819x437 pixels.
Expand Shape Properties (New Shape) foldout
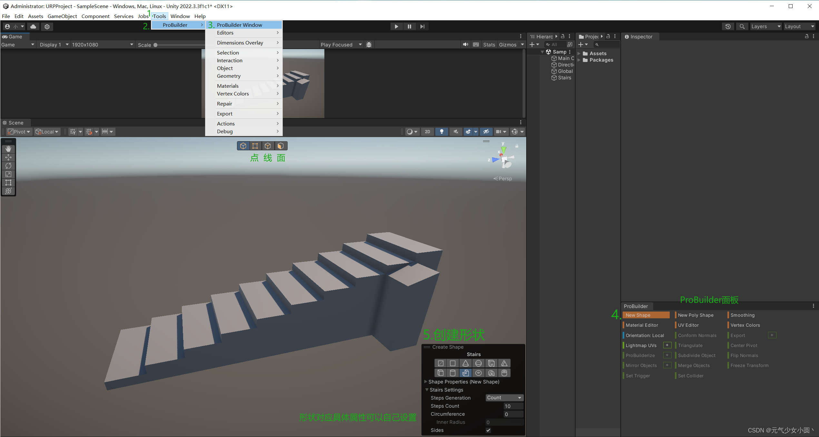[426, 382]
